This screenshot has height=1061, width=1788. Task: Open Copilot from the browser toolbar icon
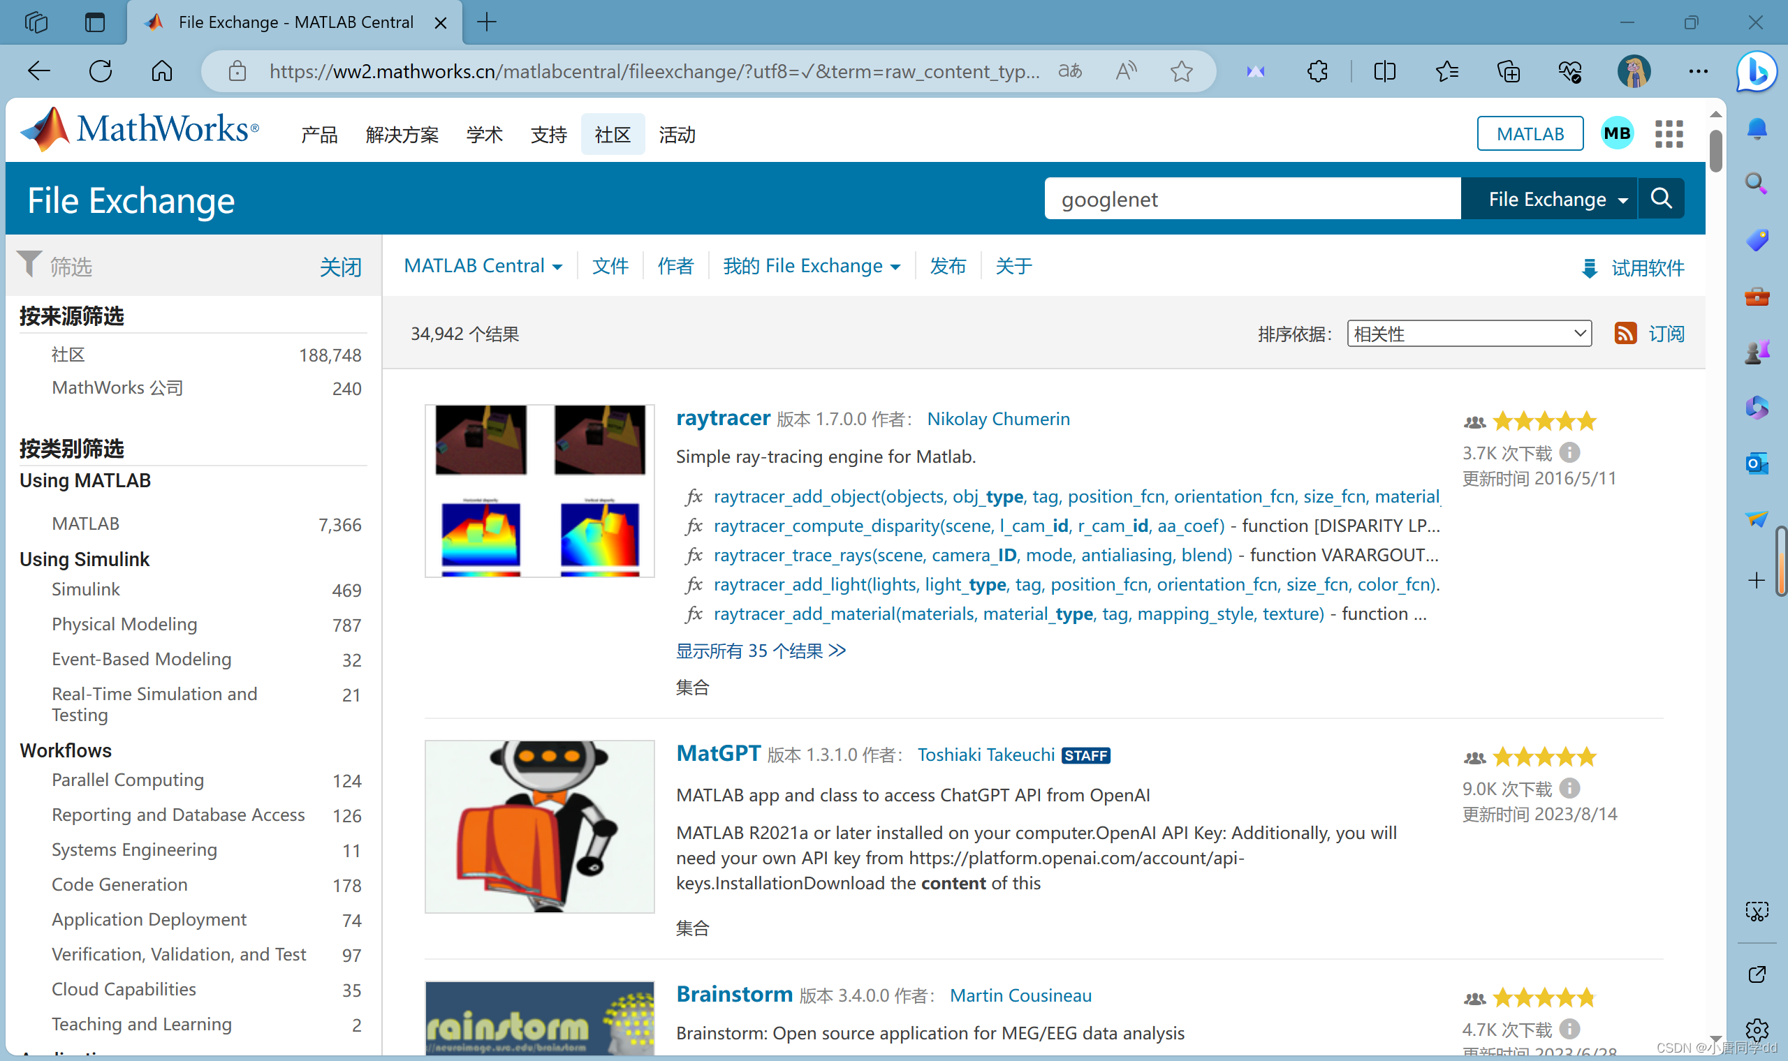pyautogui.click(x=1756, y=71)
